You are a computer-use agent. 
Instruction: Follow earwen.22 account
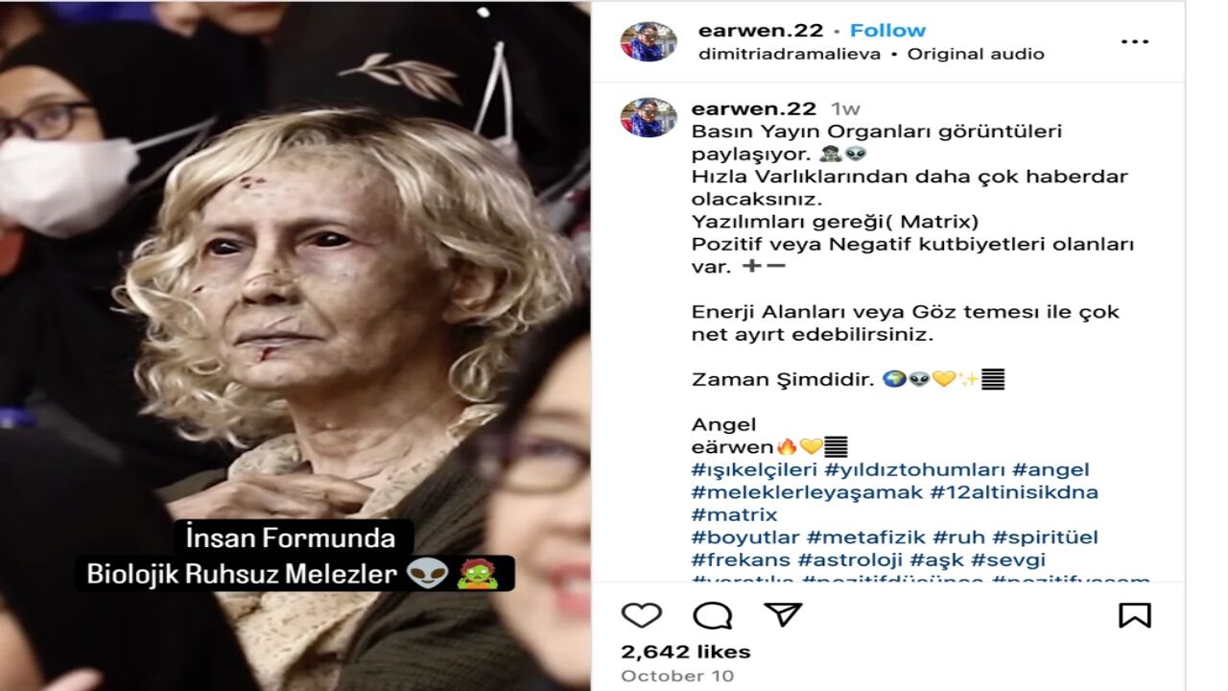[887, 31]
